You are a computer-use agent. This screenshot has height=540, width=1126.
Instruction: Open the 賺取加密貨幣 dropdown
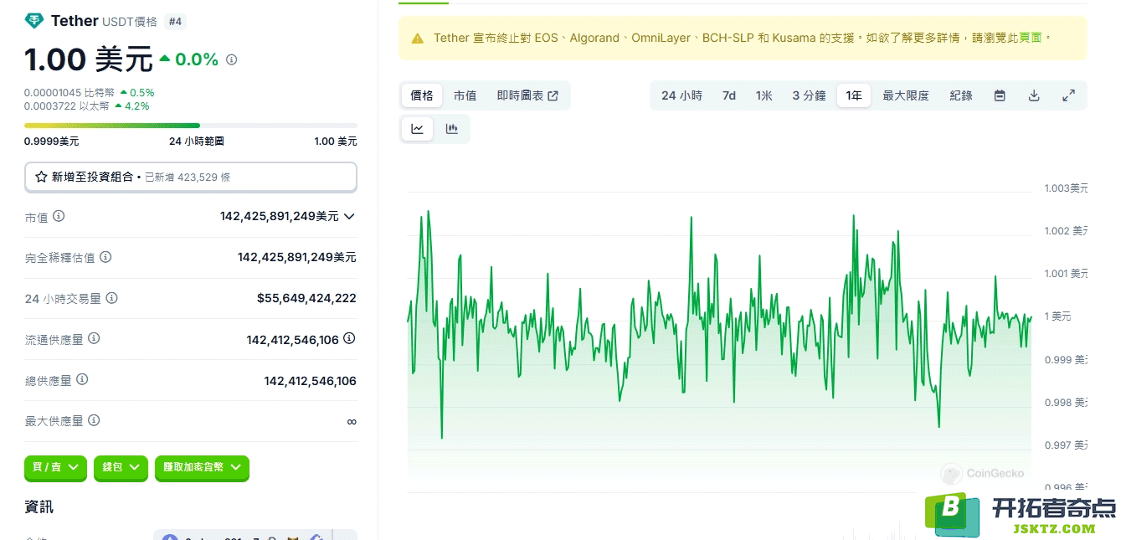coord(202,467)
